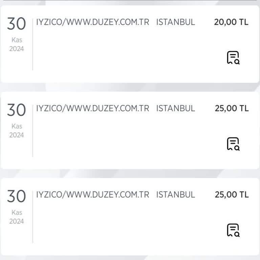Open receipt icon on the middle transaction card
The image size is (260, 260).
pos(233,144)
